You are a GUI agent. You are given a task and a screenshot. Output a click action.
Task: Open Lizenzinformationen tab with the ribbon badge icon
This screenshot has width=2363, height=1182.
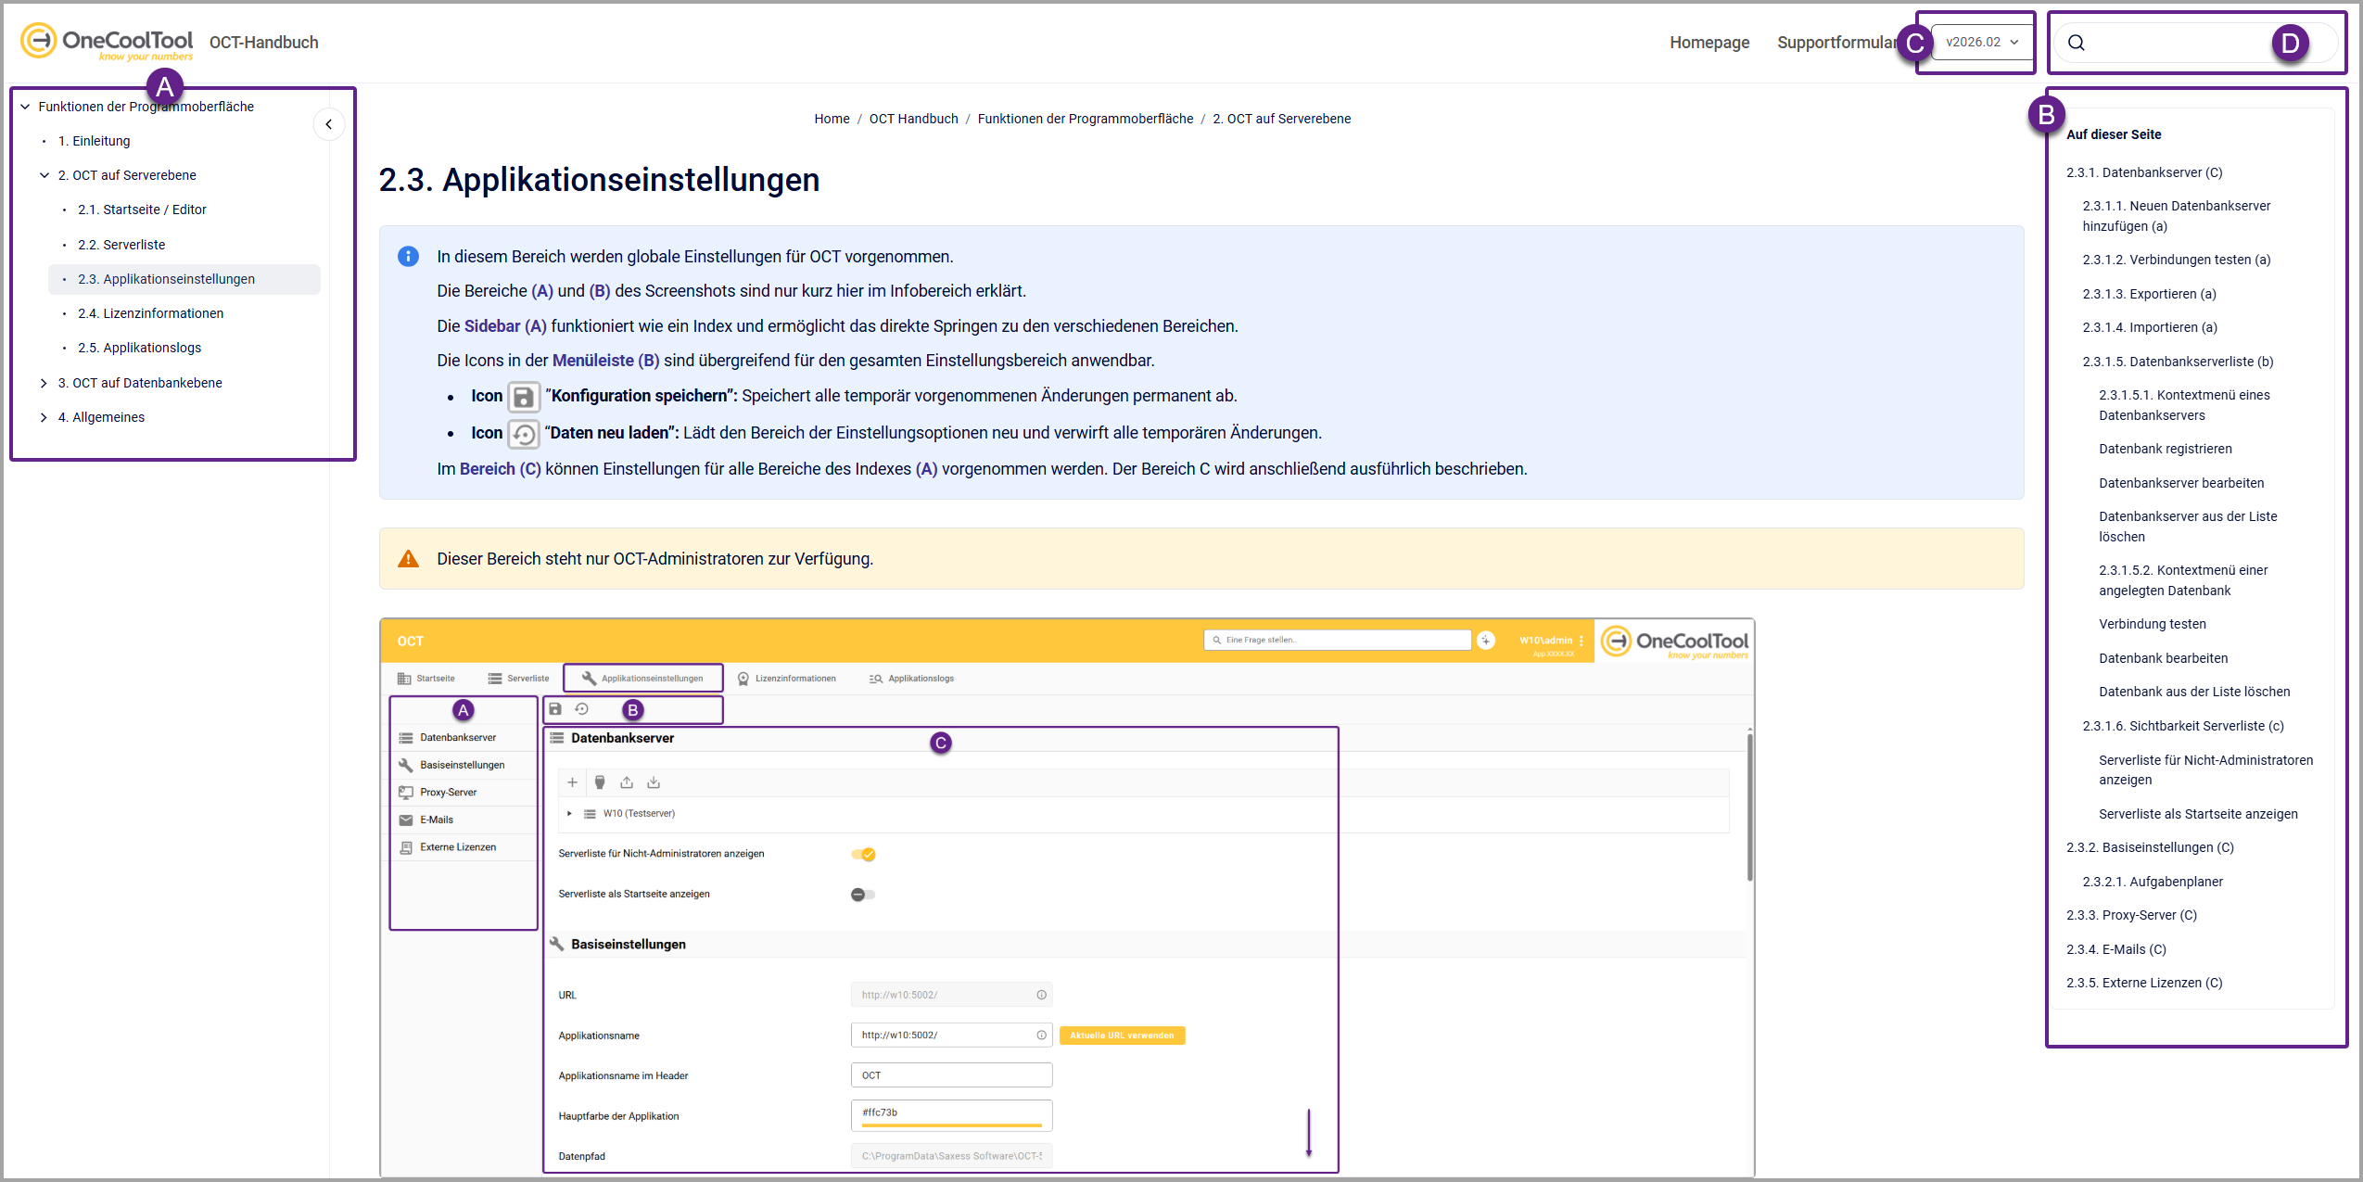(786, 679)
